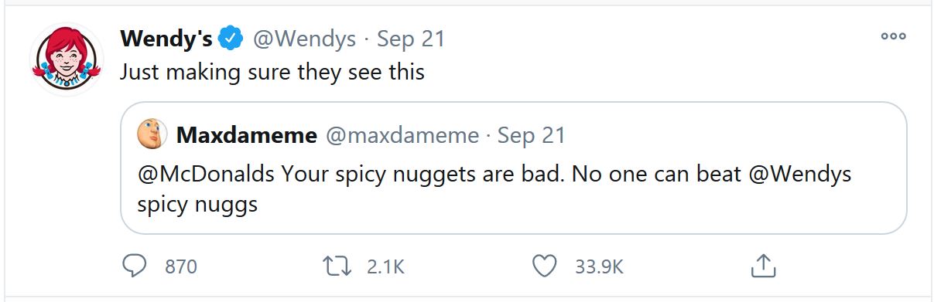This screenshot has width=934, height=302.
Task: Like the tweet with the heart icon
Action: 545,266
